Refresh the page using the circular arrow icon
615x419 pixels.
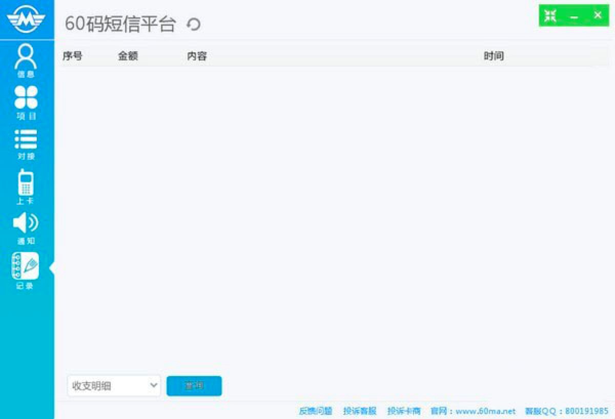tap(194, 25)
